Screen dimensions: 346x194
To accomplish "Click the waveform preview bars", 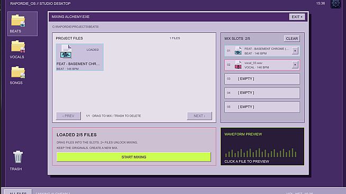I will [261, 153].
